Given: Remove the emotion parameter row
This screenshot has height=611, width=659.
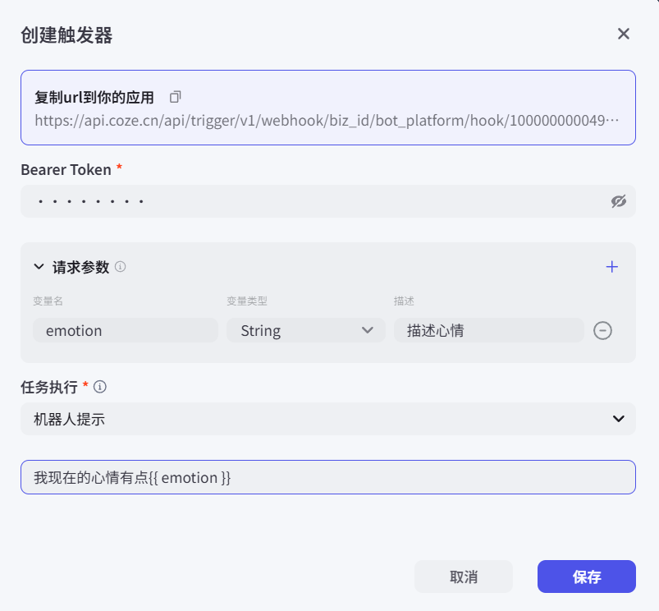Looking at the screenshot, I should click(602, 330).
